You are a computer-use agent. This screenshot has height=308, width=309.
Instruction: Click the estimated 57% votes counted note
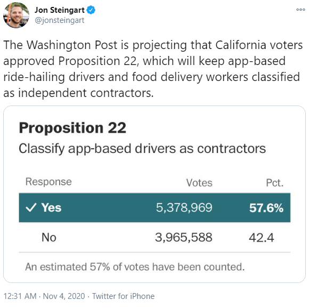tap(135, 267)
